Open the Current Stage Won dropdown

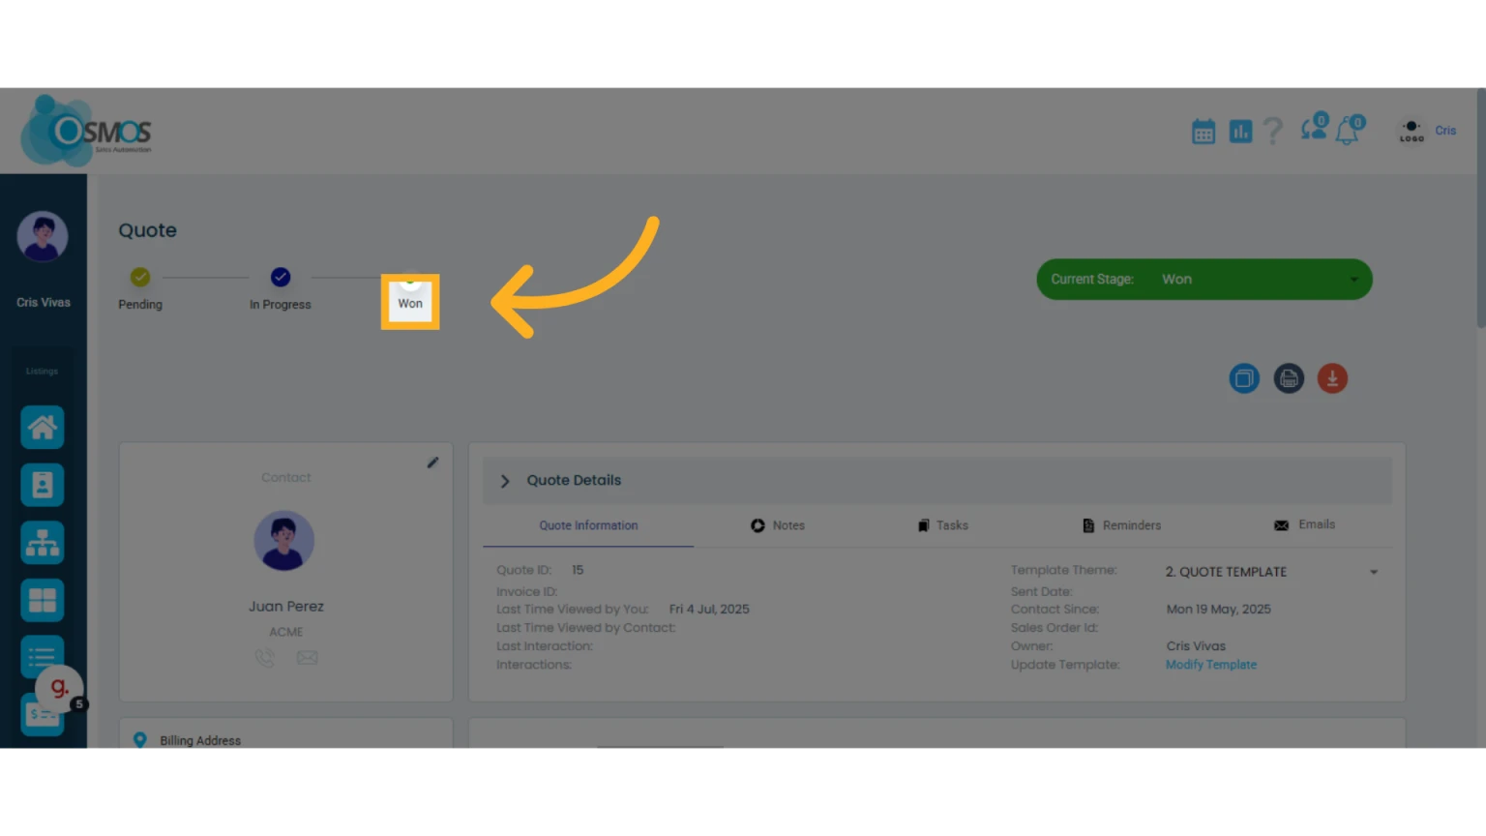[x=1204, y=279]
